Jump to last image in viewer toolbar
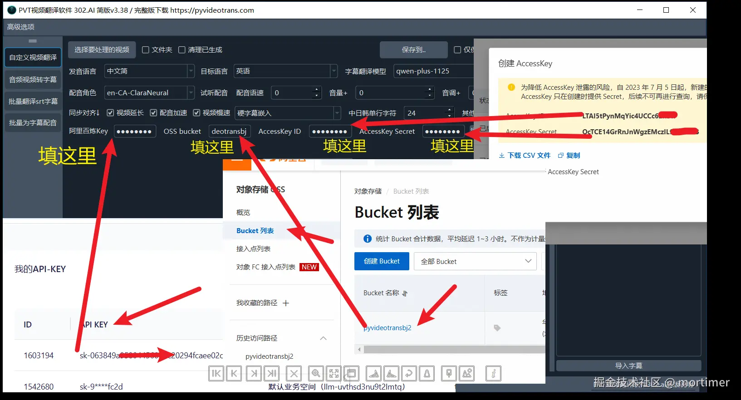 (x=272, y=374)
